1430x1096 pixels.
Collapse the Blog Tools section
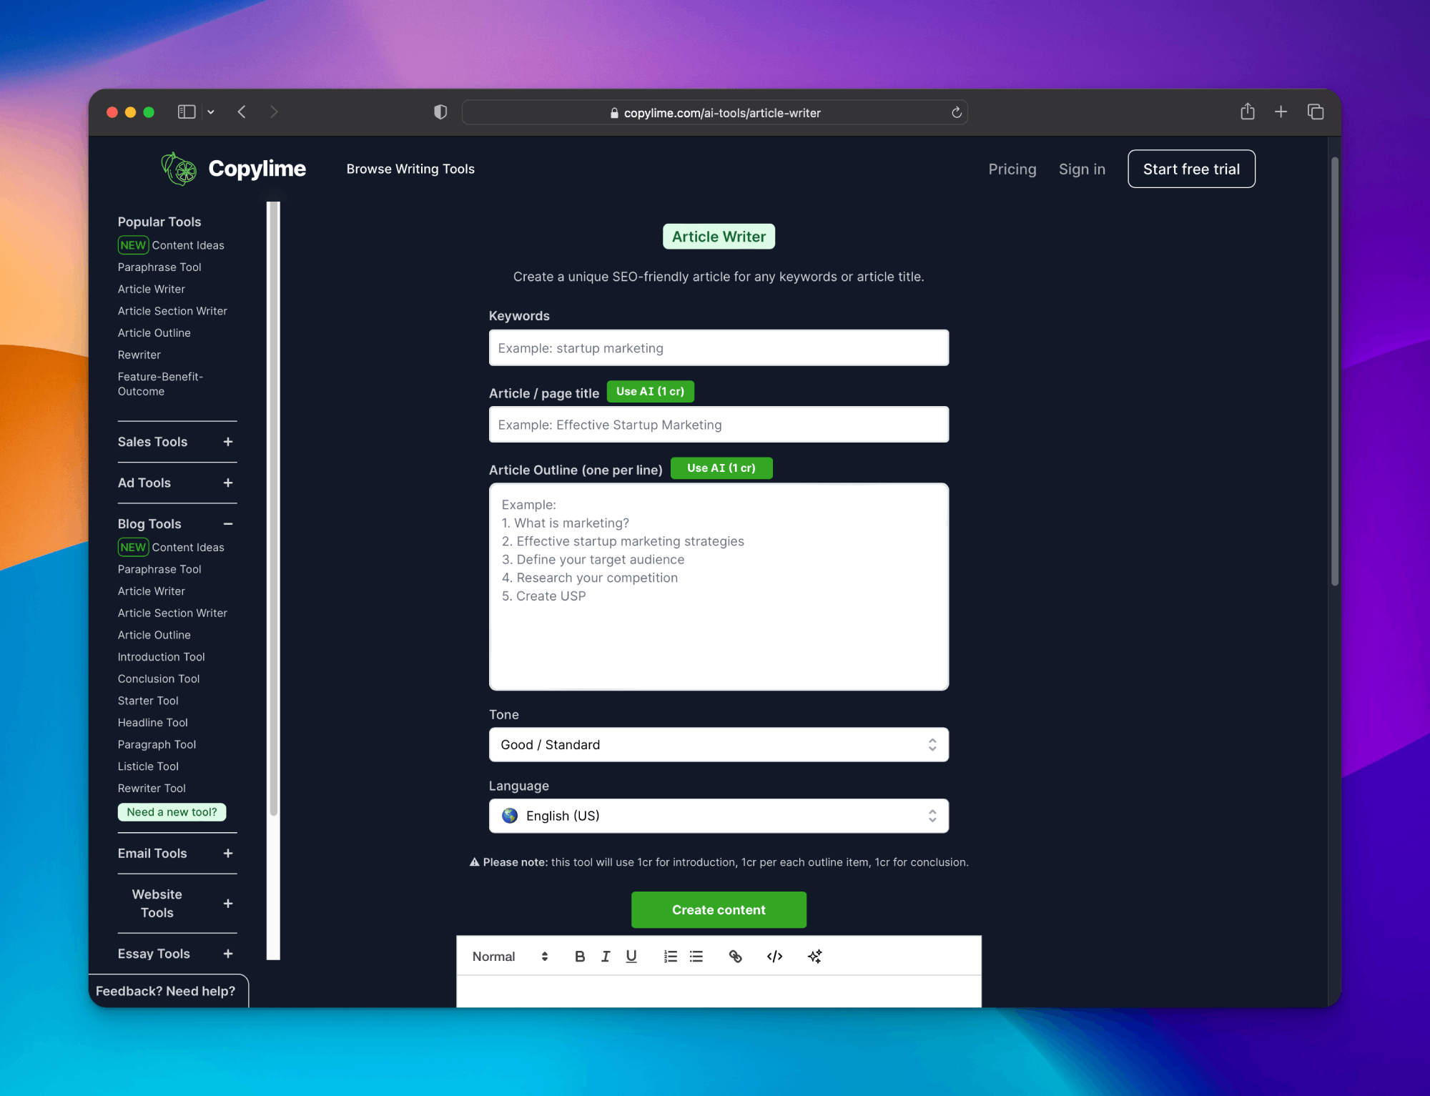pos(228,524)
